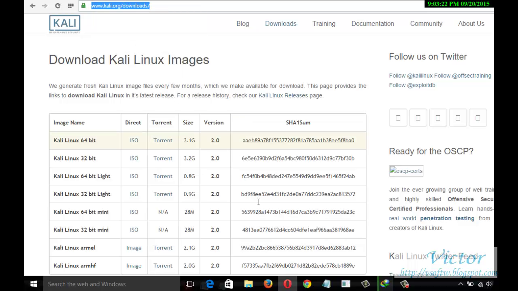
Task: Click the 3.2G size cell
Action: coord(189,158)
